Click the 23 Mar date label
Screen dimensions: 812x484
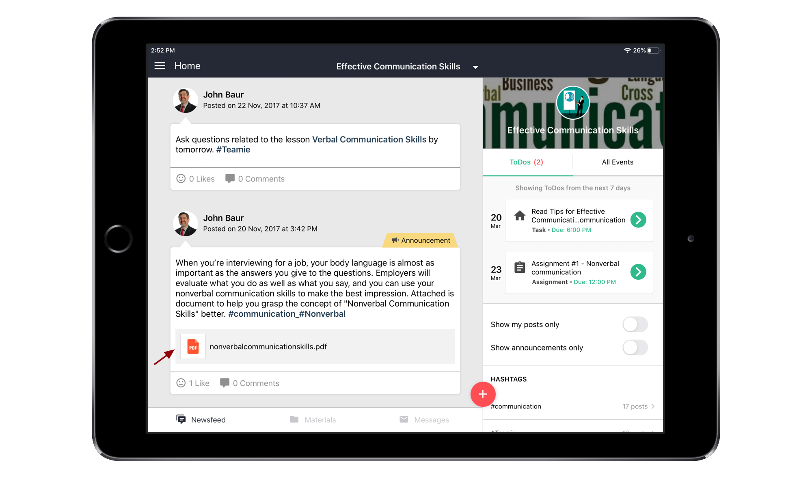(496, 272)
